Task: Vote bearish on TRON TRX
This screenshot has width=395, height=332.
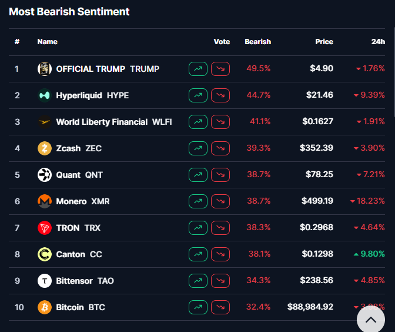Action: tap(220, 228)
